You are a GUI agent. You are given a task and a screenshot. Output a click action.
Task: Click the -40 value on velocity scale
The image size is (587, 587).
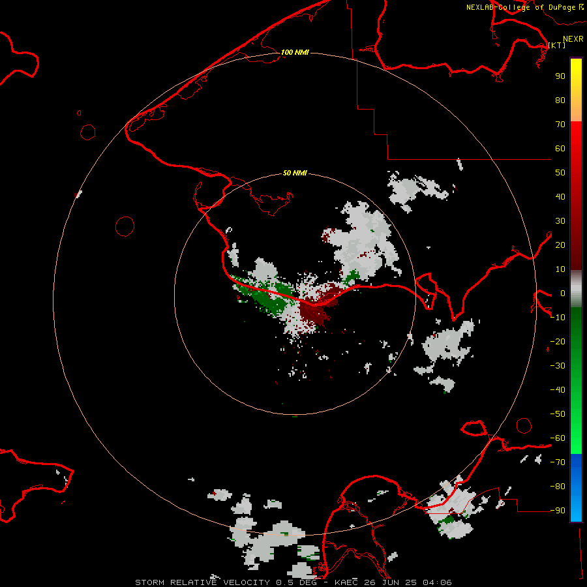tap(558, 390)
